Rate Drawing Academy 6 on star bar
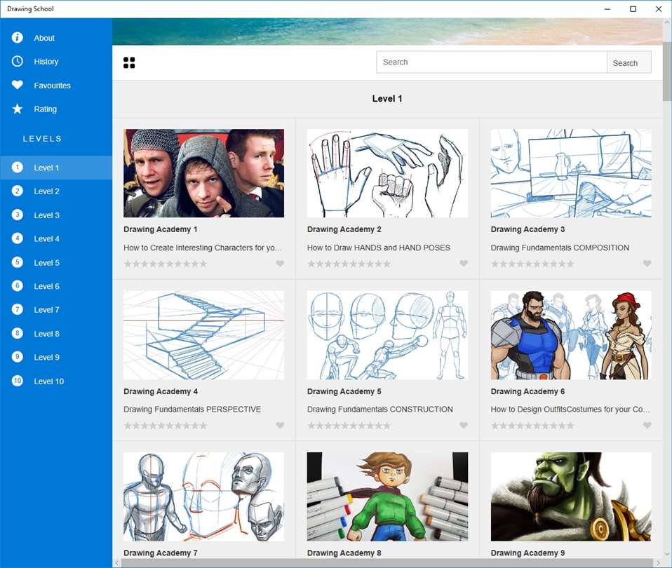 (532, 426)
